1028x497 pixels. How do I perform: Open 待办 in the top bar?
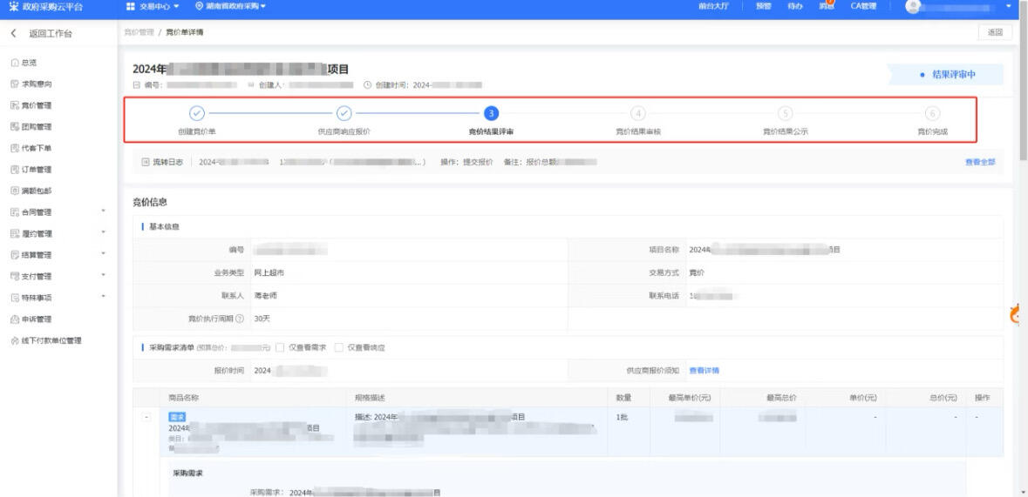pyautogui.click(x=794, y=6)
